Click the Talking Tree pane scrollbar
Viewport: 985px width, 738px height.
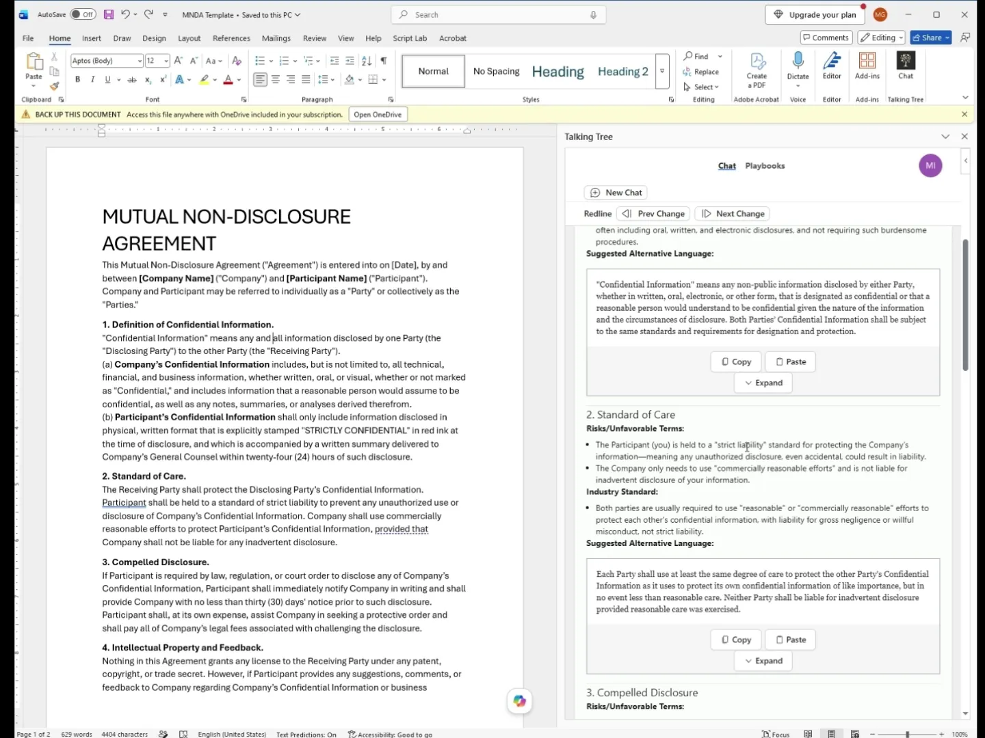(x=965, y=305)
